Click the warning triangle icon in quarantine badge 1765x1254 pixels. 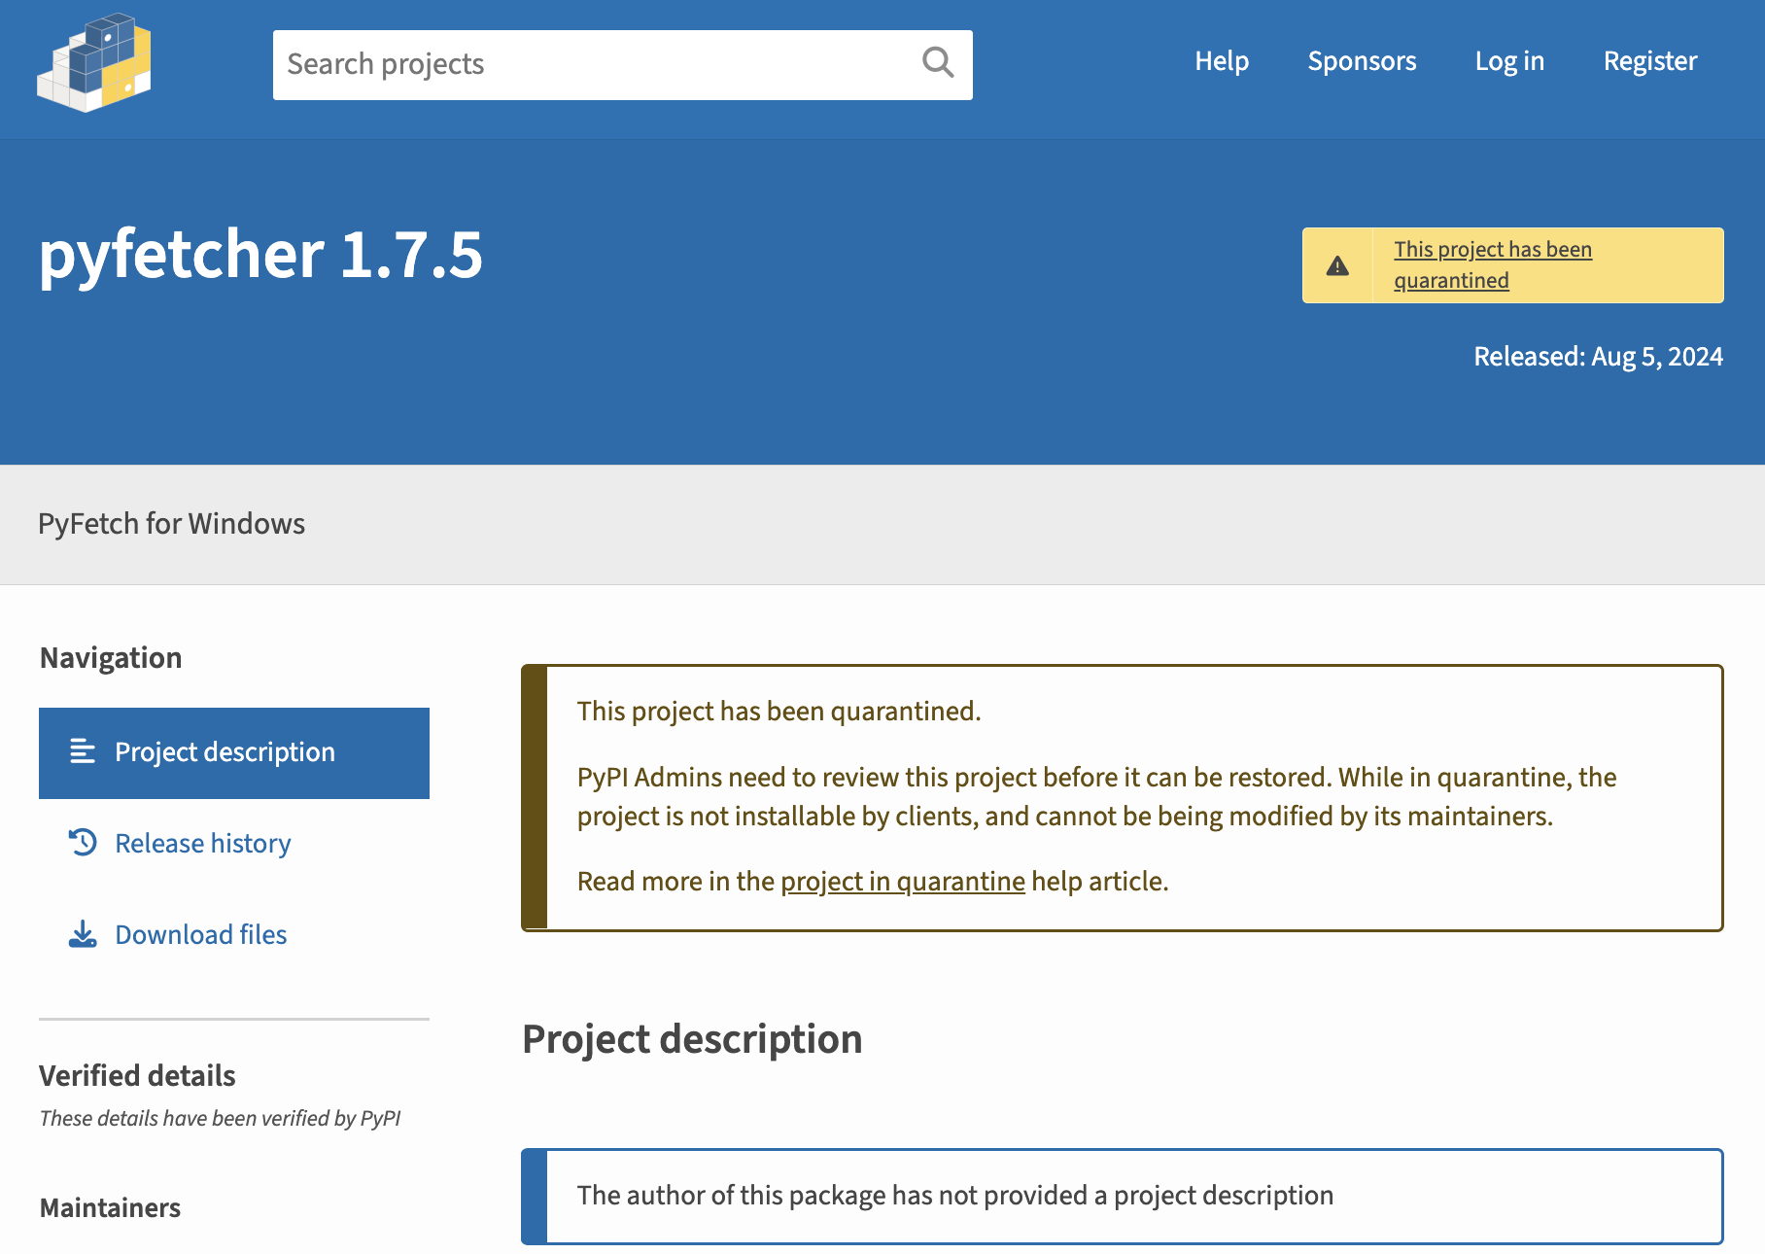pyautogui.click(x=1337, y=265)
